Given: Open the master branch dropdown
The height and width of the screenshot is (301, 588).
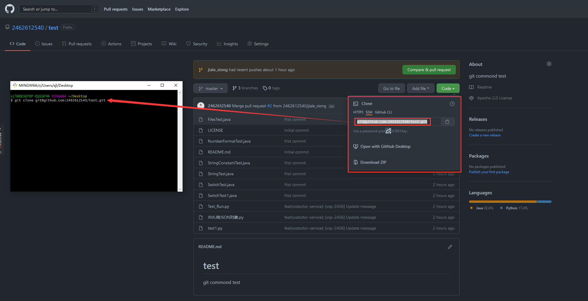Looking at the screenshot, I should [x=211, y=88].
